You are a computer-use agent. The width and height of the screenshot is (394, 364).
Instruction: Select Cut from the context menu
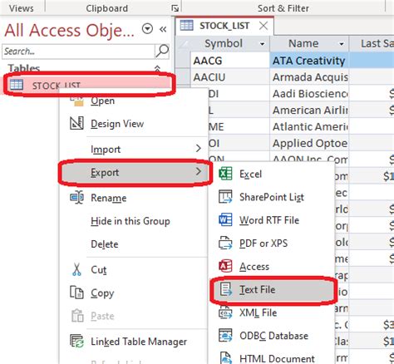[99, 270]
